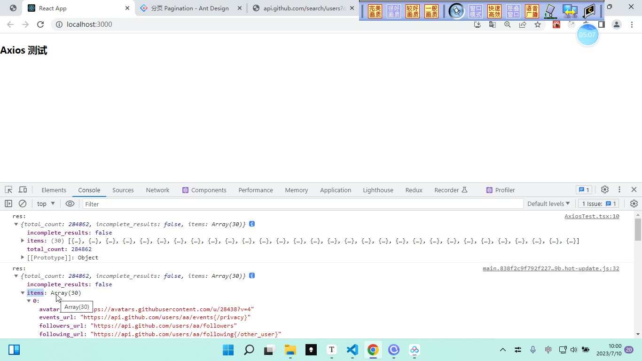
Task: Switch to the Network tab
Action: pos(157,190)
